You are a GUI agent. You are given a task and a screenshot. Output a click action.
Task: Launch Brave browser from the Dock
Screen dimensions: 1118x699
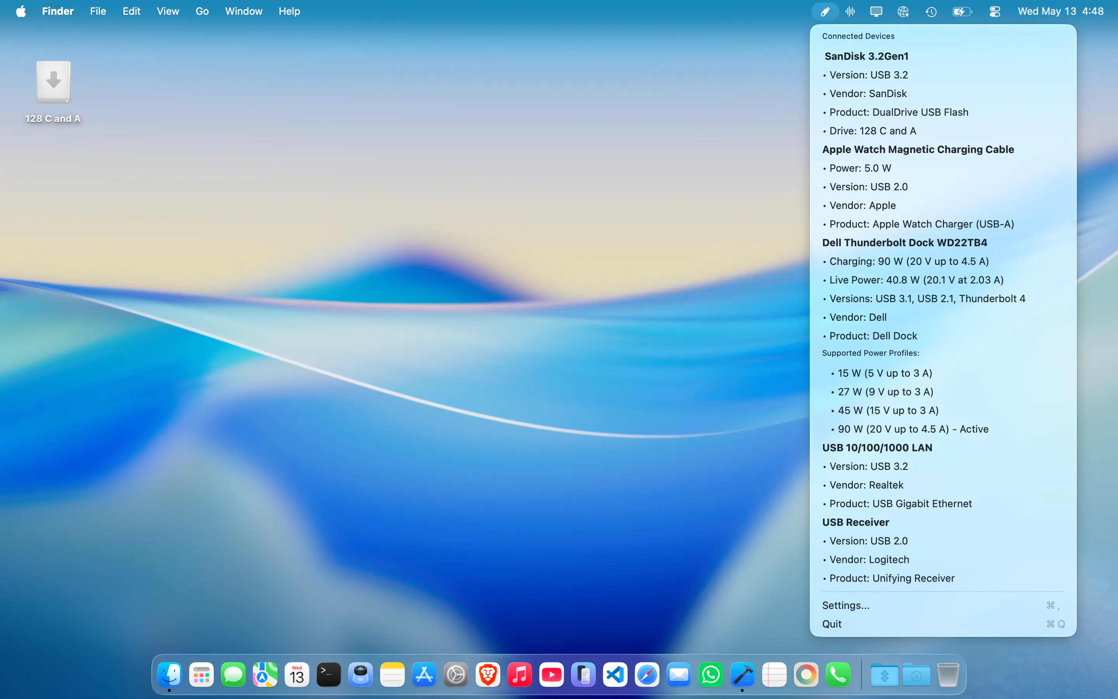click(488, 675)
